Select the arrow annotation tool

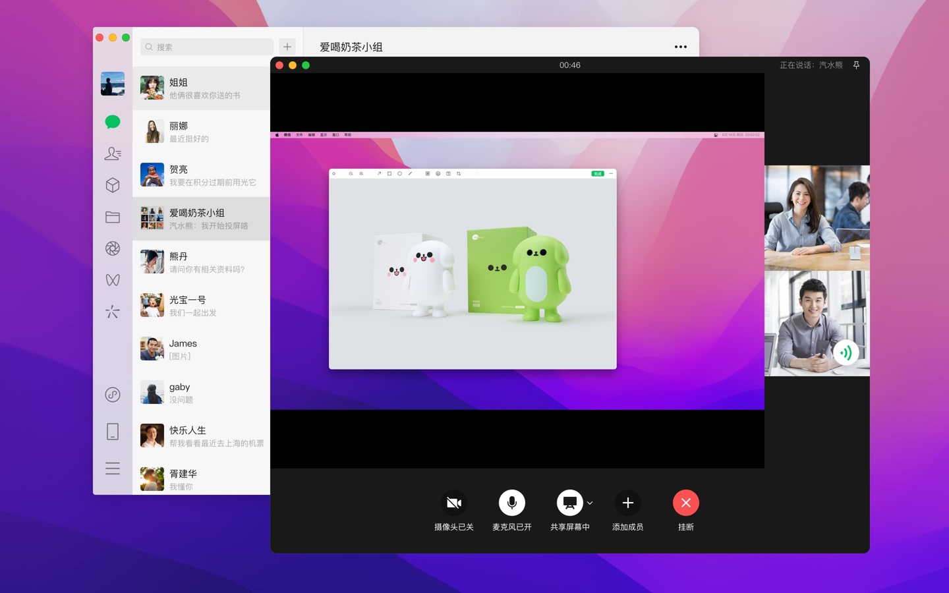[x=379, y=173]
